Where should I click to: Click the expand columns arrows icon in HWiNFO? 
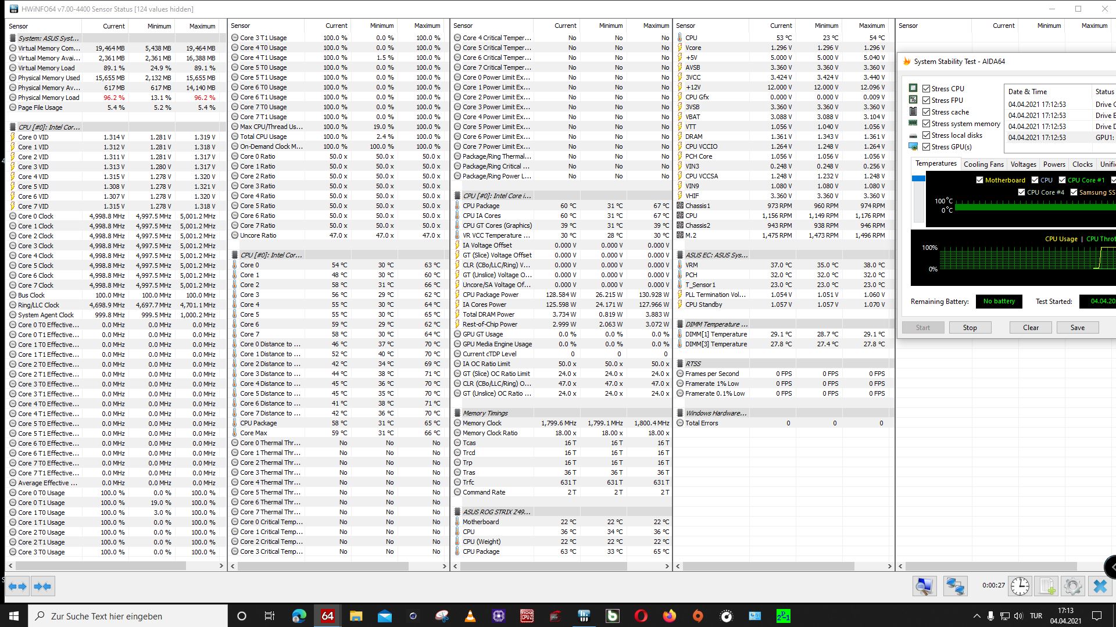(x=18, y=586)
